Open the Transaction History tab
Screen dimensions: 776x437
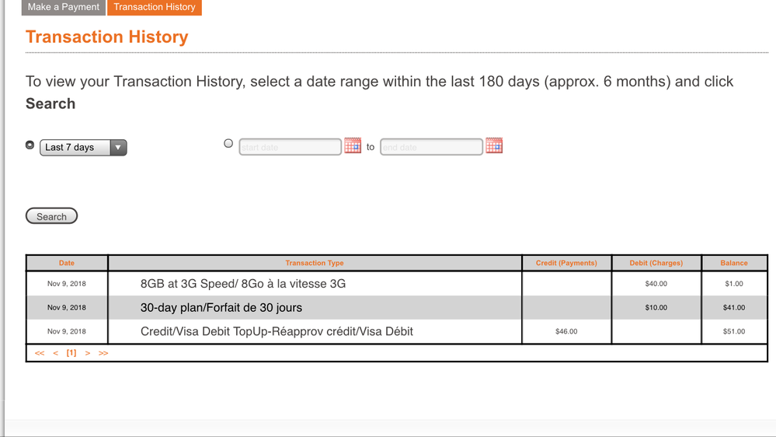pyautogui.click(x=155, y=7)
